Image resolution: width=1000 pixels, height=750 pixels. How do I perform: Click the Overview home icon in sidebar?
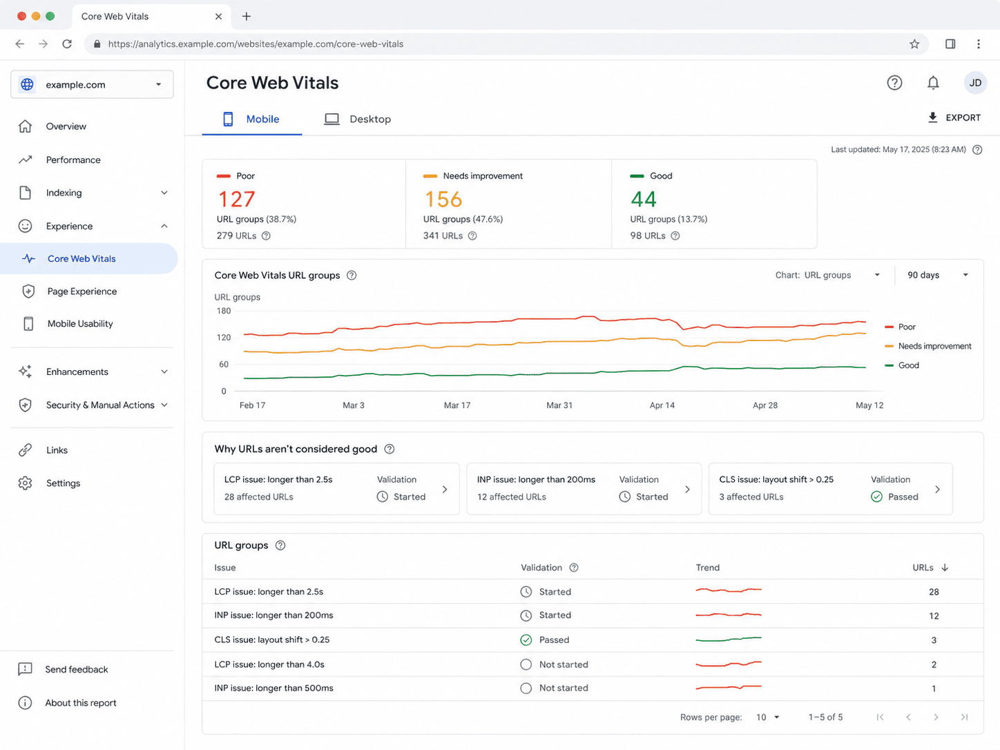26,126
